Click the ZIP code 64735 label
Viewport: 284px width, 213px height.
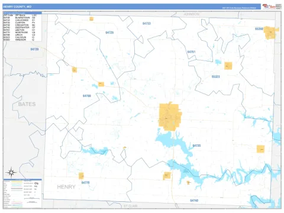point(196,146)
